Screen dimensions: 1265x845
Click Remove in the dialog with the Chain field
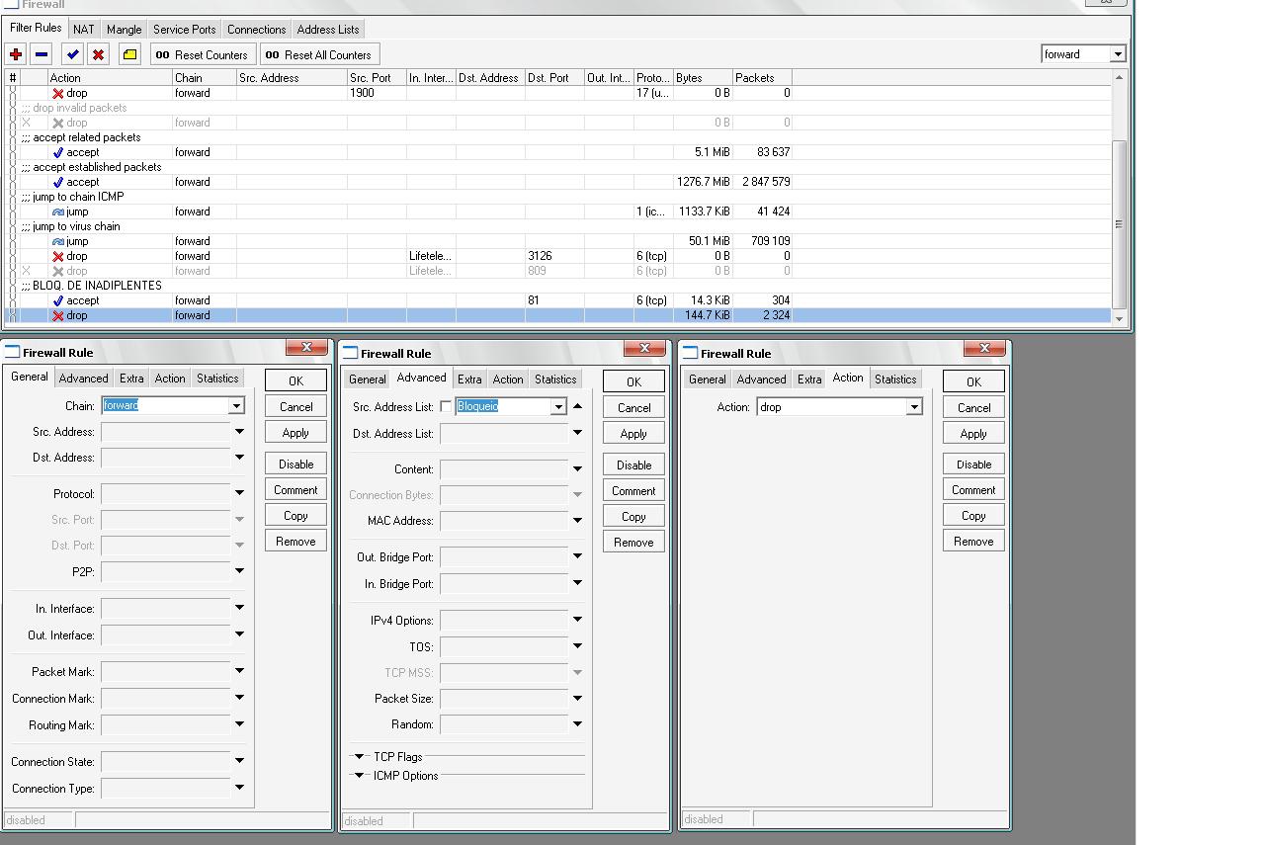coord(295,541)
